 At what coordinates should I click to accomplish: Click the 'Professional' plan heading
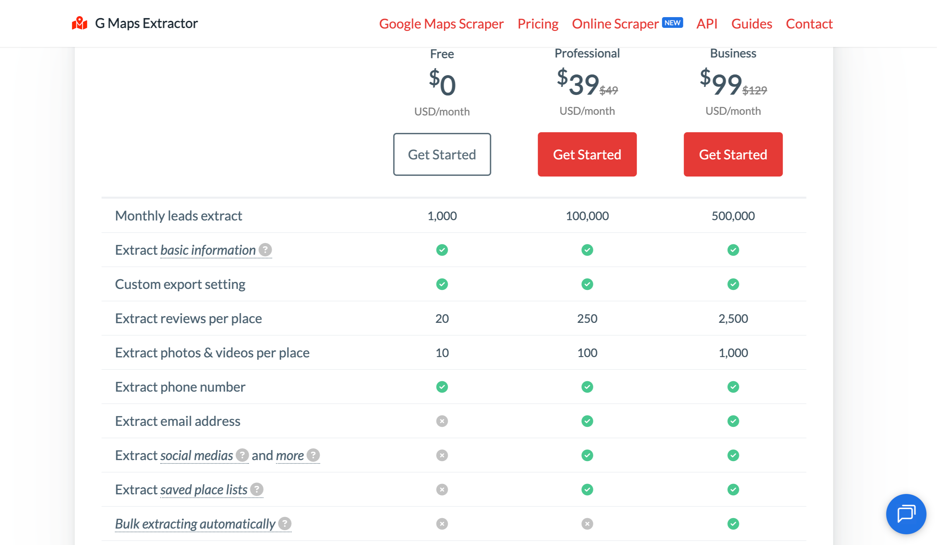click(587, 53)
